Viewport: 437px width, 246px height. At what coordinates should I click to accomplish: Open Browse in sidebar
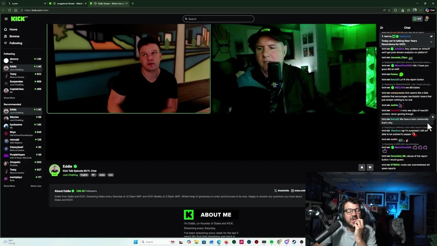tap(14, 36)
